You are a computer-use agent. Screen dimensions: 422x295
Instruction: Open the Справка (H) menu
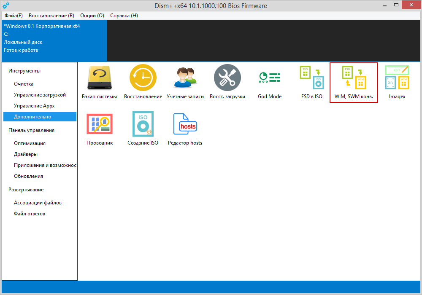pos(124,16)
